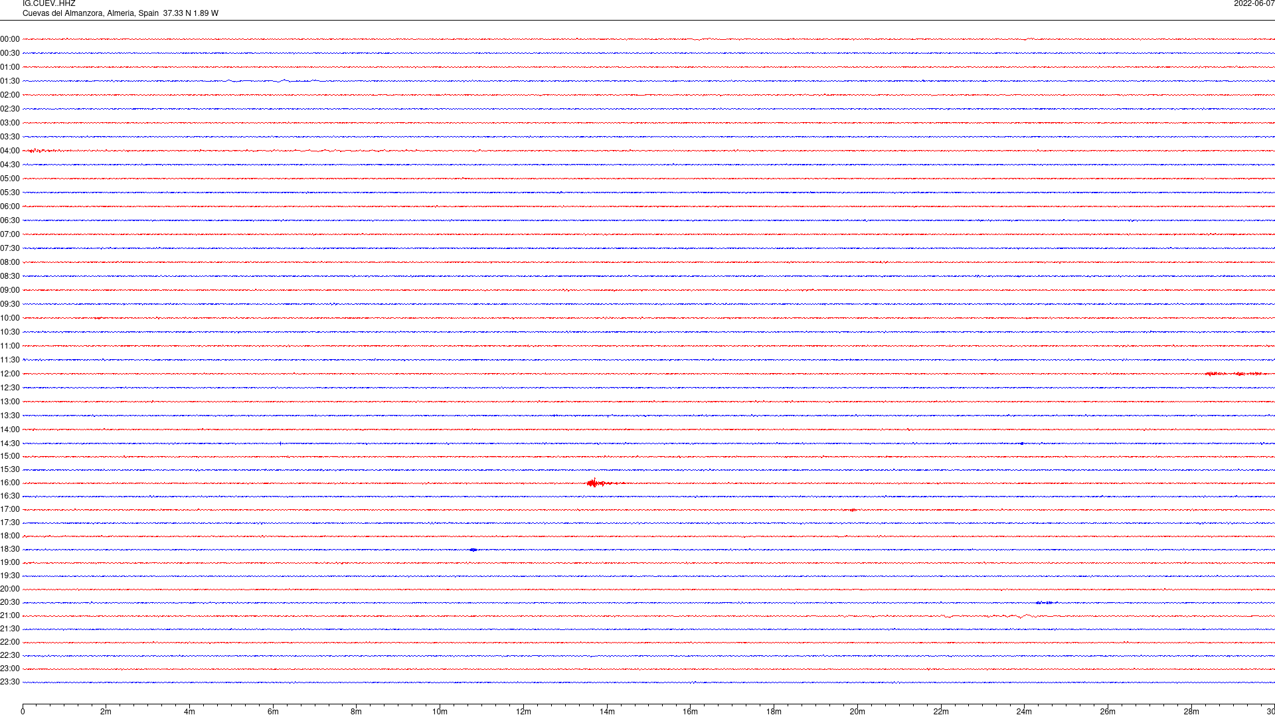
Task: Click the 16m tick label on time axis
Action: coord(691,712)
